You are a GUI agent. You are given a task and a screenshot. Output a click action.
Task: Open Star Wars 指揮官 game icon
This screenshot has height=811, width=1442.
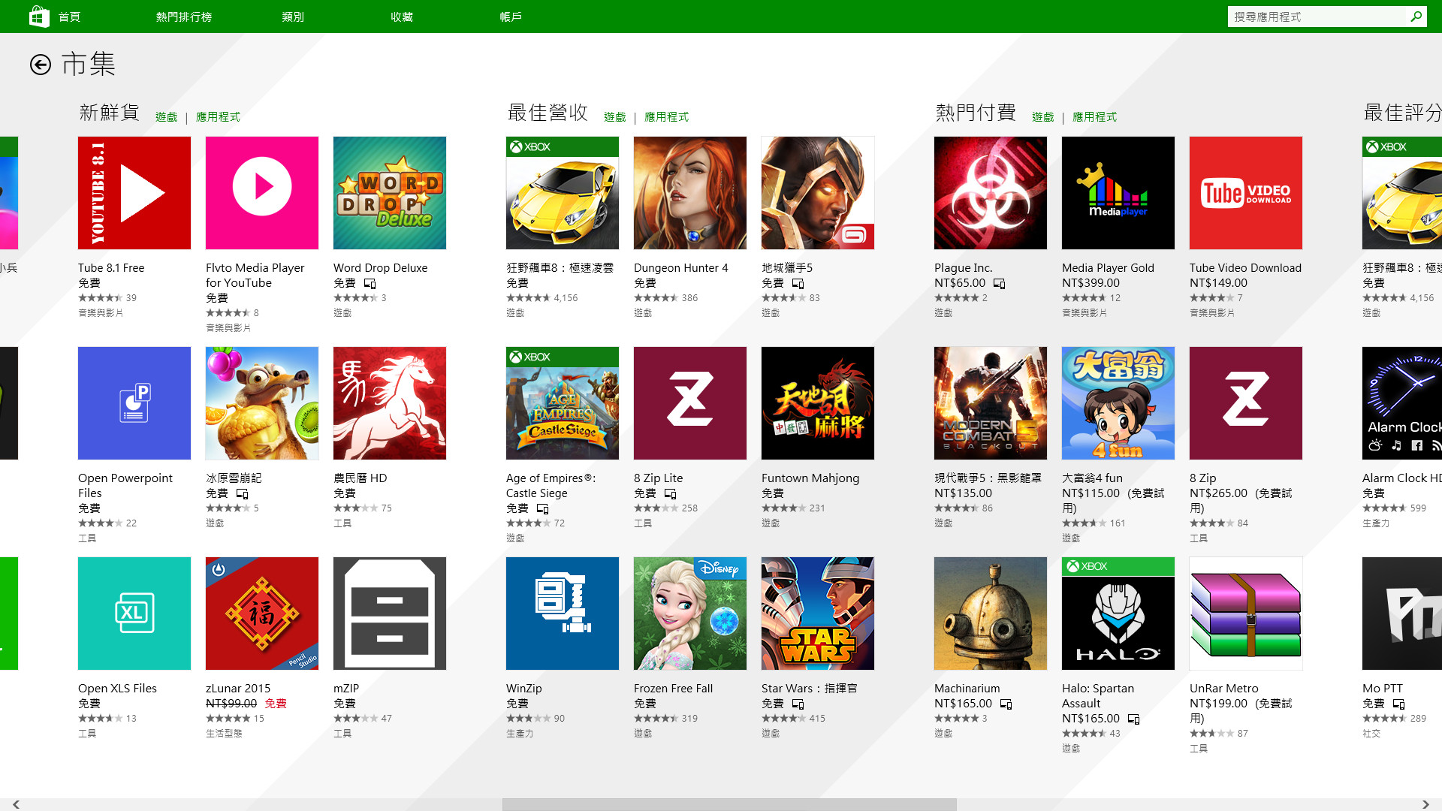818,614
